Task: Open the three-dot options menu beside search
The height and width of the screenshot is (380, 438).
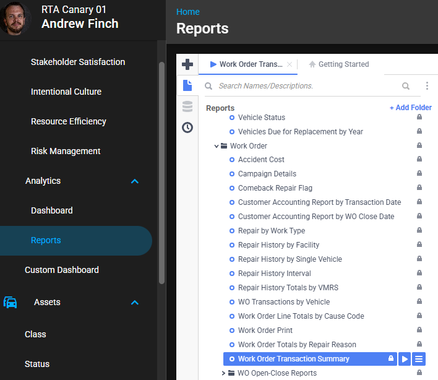Action: [x=427, y=86]
